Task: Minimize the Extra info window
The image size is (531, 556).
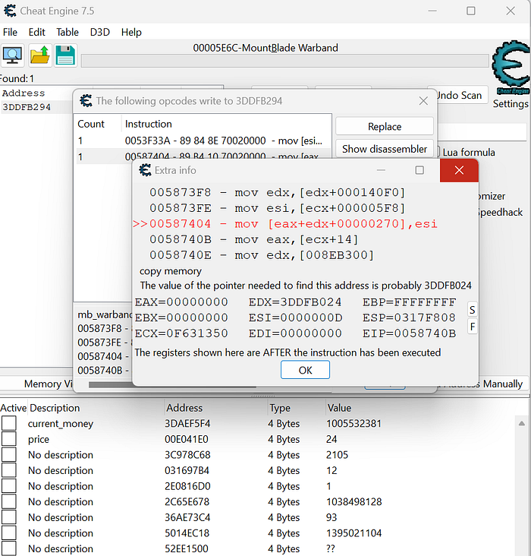Action: [381, 171]
